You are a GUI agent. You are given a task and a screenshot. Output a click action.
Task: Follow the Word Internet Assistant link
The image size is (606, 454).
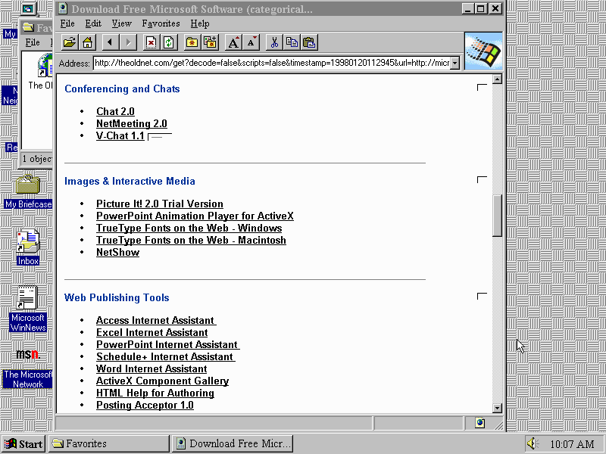point(151,369)
